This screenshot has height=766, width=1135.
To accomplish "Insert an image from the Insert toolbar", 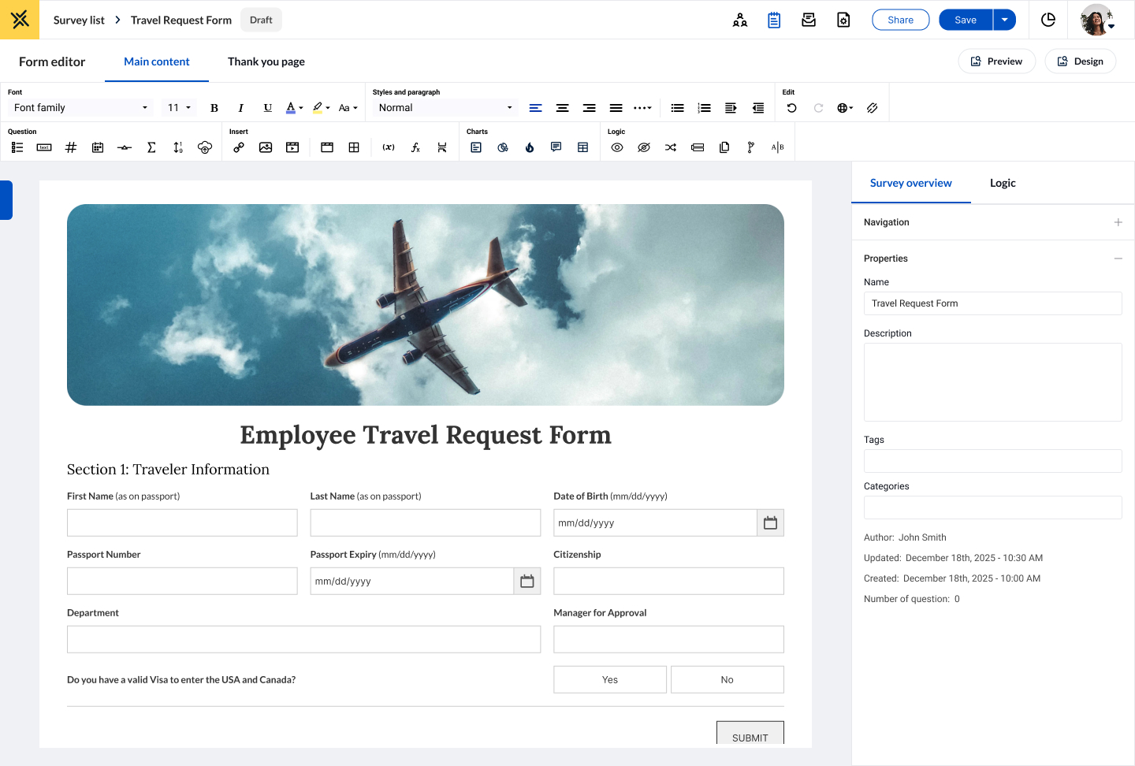I will click(266, 147).
